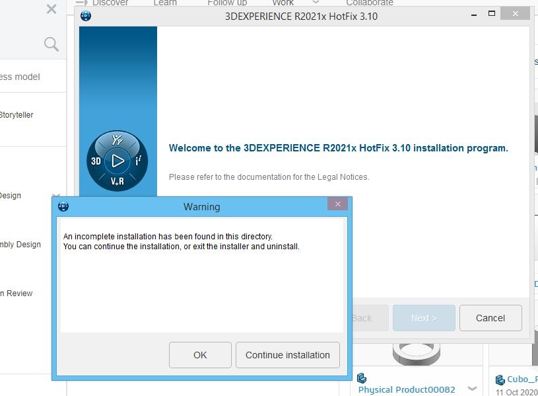The image size is (538, 396).
Task: Click the Next button in the installer
Action: point(424,318)
